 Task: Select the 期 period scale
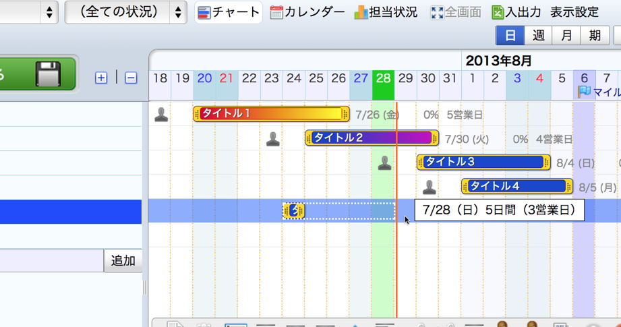pyautogui.click(x=595, y=36)
